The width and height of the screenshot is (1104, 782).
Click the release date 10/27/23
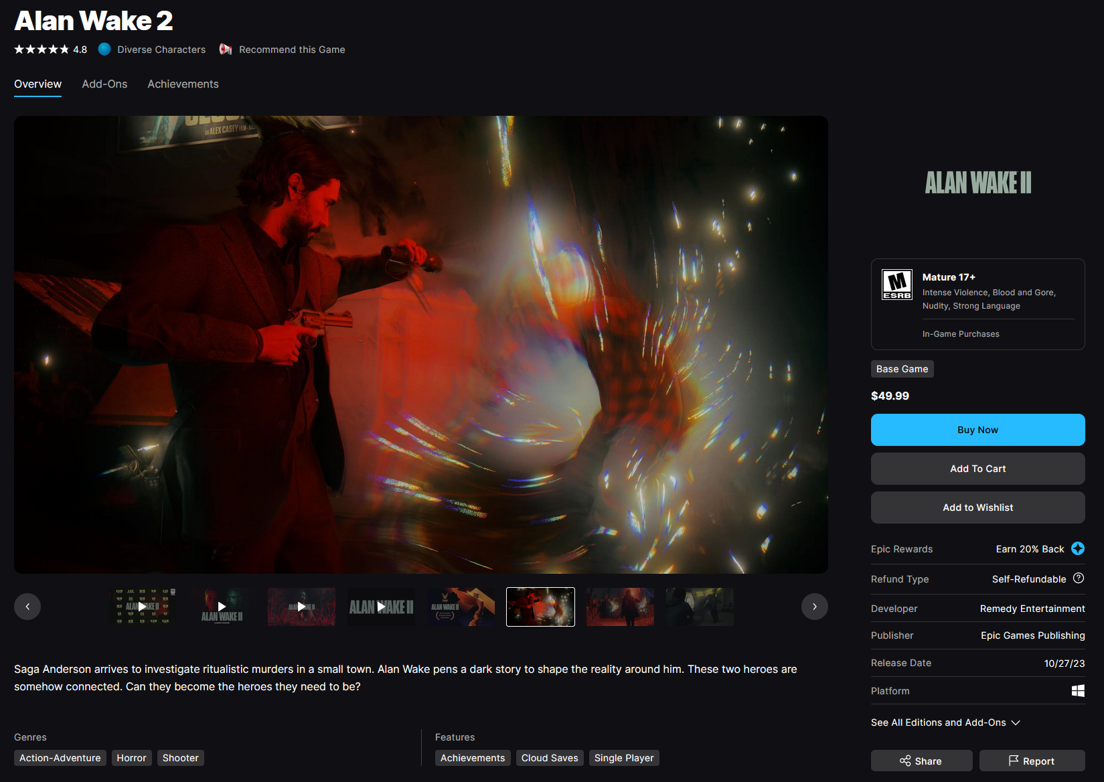click(x=1064, y=663)
